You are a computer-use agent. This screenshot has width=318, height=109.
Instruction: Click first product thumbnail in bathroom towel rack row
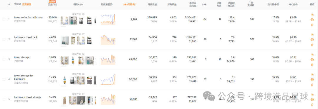[x=64, y=40]
